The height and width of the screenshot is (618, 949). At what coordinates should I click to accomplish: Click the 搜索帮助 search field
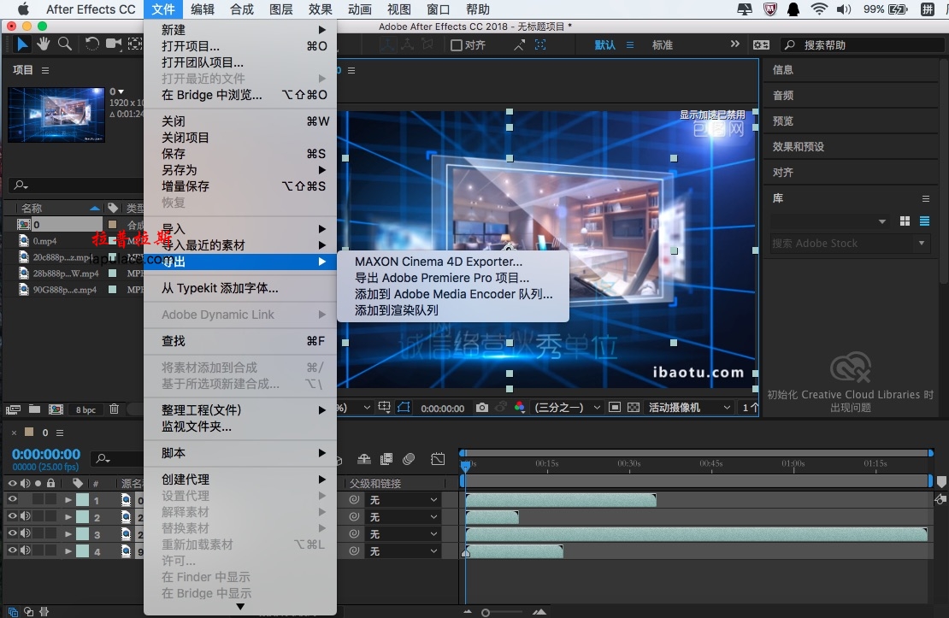pyautogui.click(x=864, y=44)
